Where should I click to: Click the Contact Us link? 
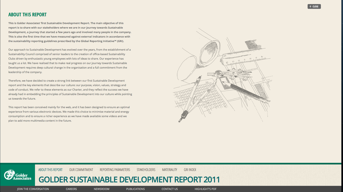[x=169, y=189]
